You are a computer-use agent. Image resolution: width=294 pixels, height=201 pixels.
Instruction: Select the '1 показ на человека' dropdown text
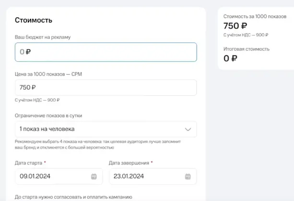click(47, 129)
